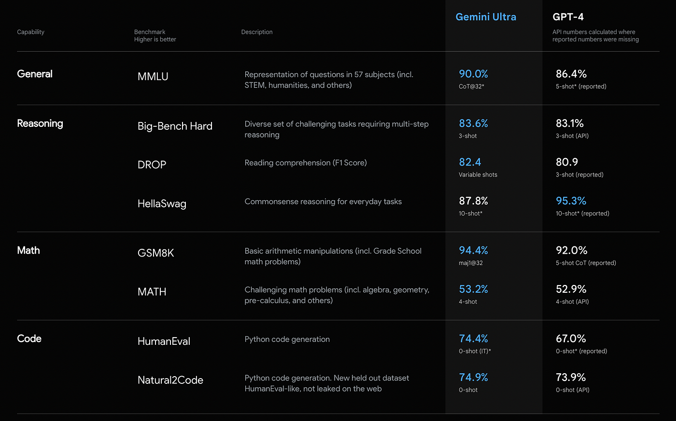Select the HumanEval benchmark label
The height and width of the screenshot is (421, 676).
(x=164, y=341)
